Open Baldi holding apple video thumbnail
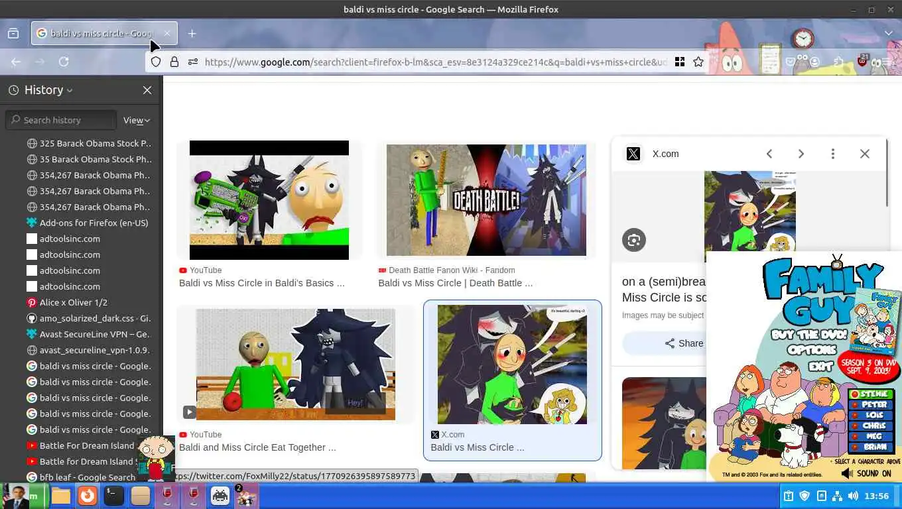 coord(296,365)
